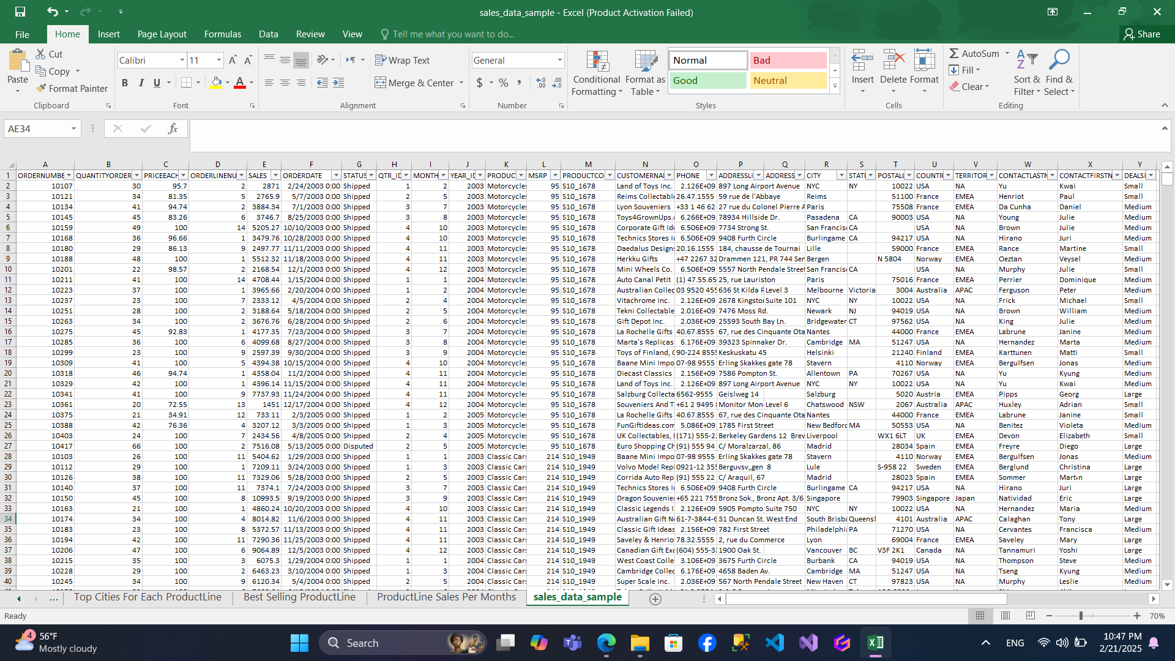Toggle Bold formatting
This screenshot has height=661, width=1175.
tap(125, 83)
